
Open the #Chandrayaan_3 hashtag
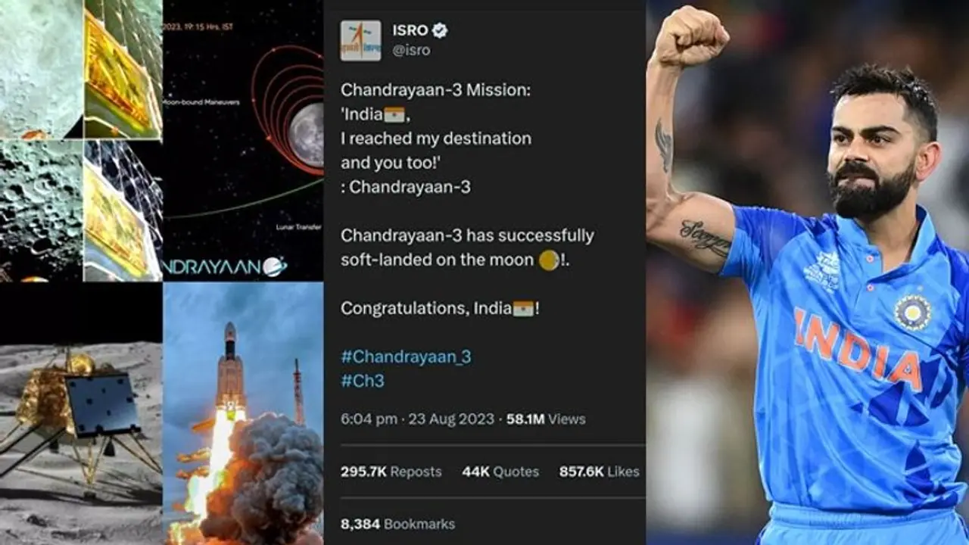[406, 357]
